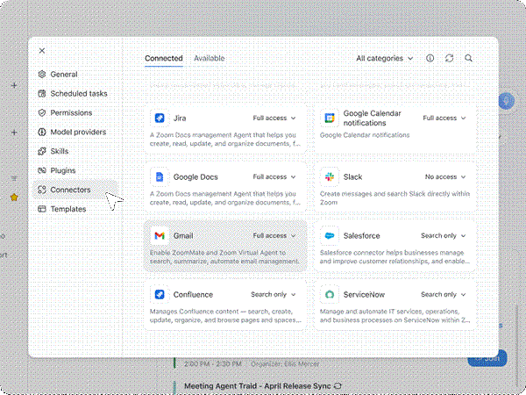Change Jira Full access permission dropdown
The image size is (526, 395).
coord(274,118)
